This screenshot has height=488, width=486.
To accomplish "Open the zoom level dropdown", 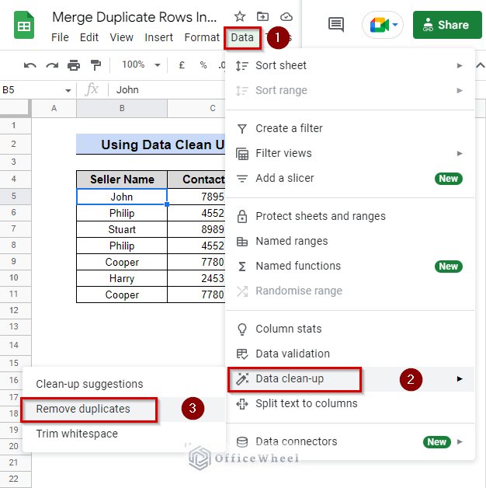I will 141,64.
